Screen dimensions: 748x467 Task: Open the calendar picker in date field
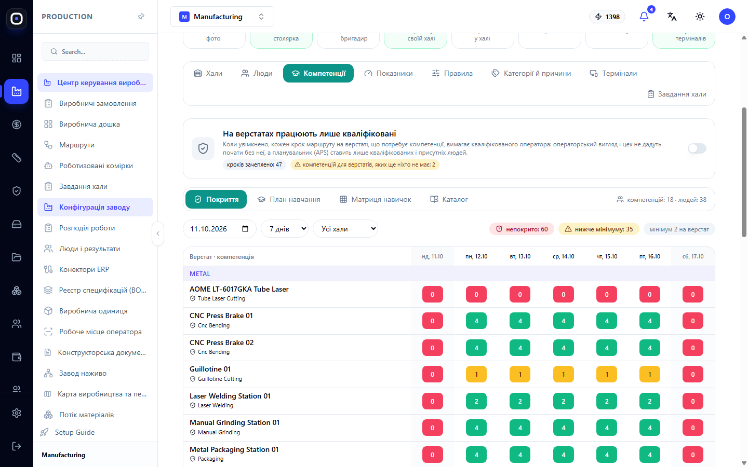coord(245,229)
